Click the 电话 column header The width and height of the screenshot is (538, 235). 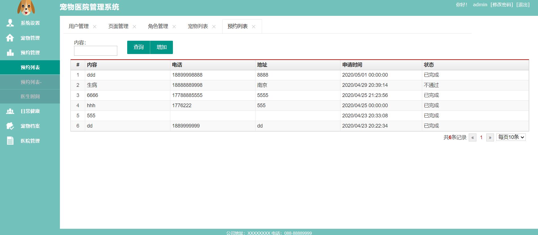(x=213, y=65)
